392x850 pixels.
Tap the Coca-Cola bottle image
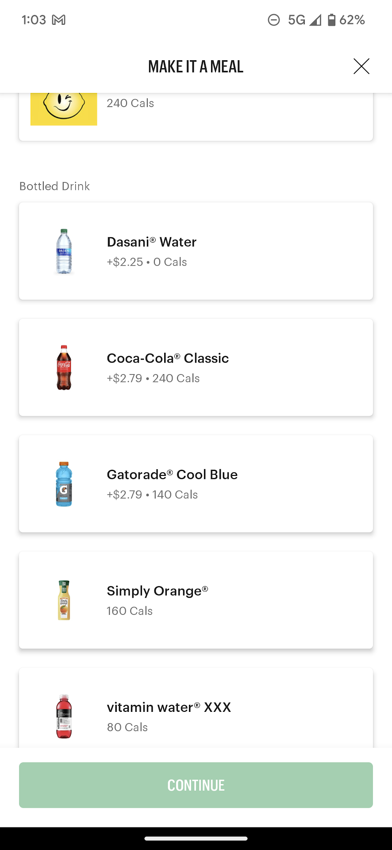(x=64, y=367)
